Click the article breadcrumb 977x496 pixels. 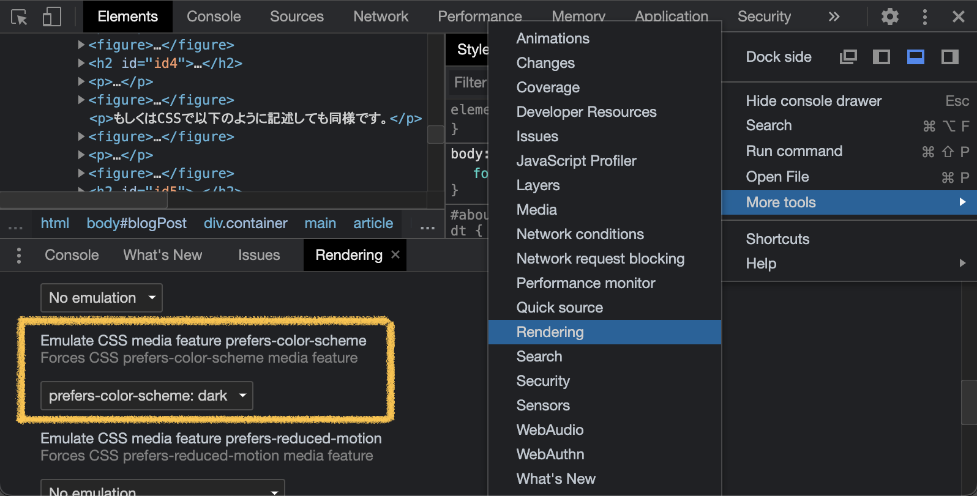(373, 223)
